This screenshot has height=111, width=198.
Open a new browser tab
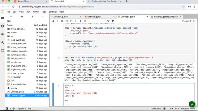(127, 1)
